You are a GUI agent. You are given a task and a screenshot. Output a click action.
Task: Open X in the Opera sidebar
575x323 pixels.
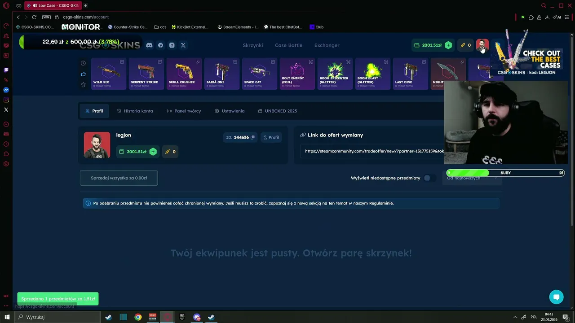point(6,109)
